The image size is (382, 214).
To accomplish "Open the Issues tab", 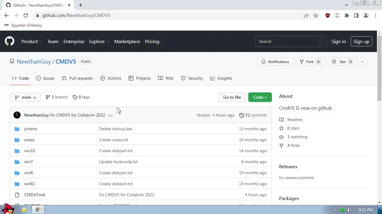I will (45, 78).
